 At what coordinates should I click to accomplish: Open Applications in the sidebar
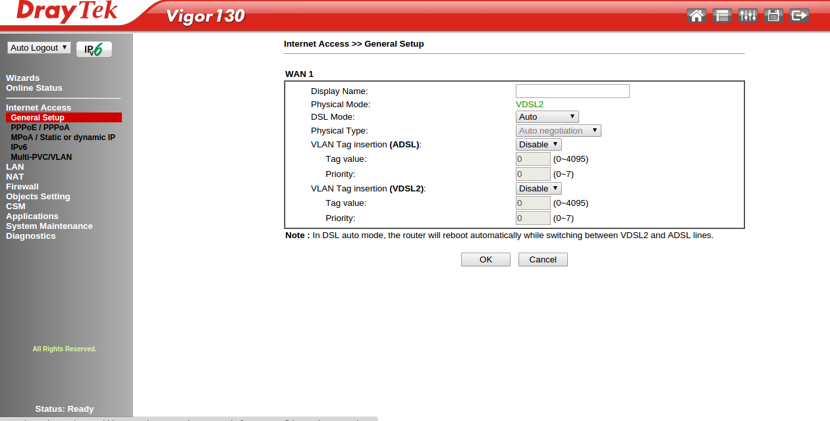[x=32, y=216]
